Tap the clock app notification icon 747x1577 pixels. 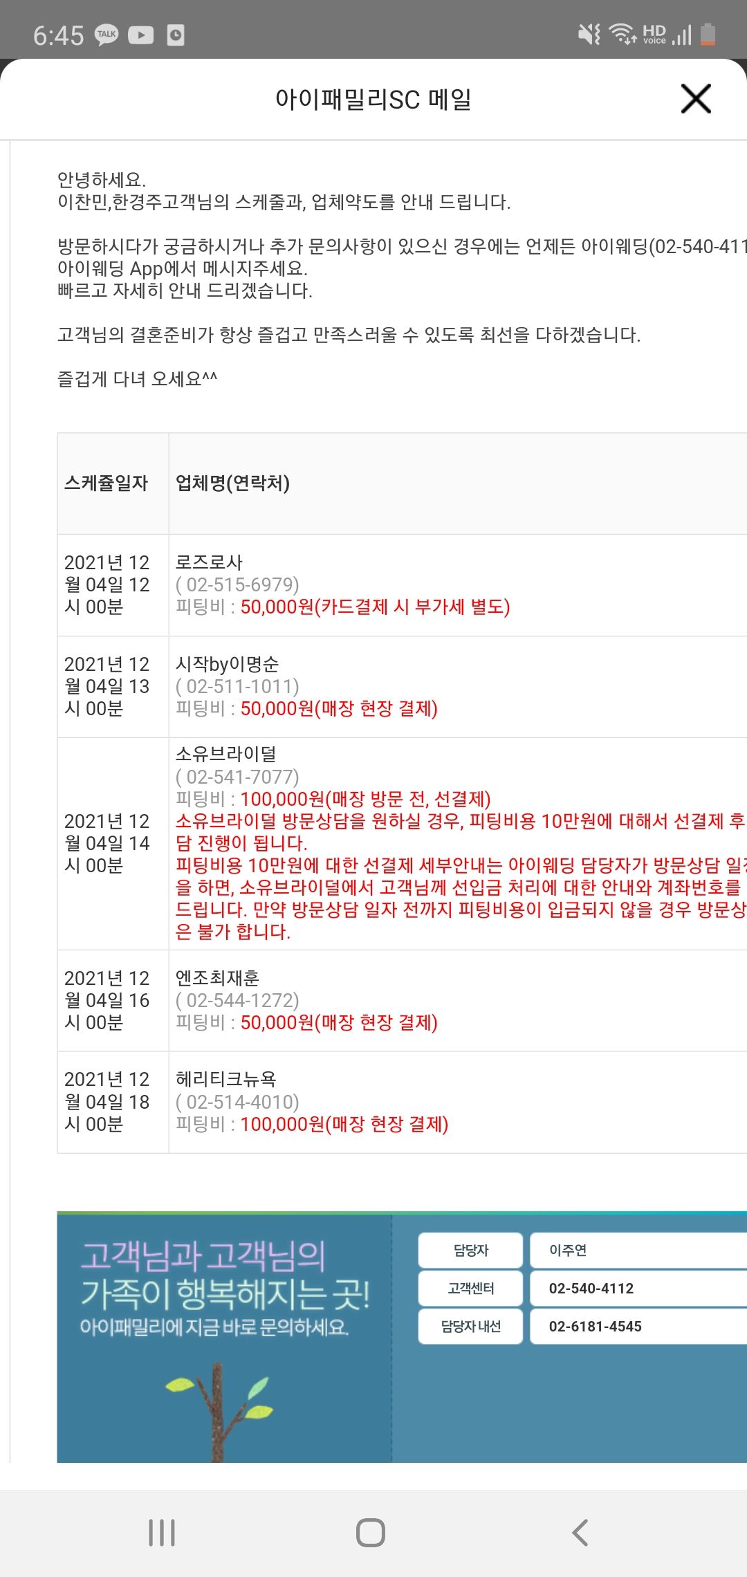176,35
